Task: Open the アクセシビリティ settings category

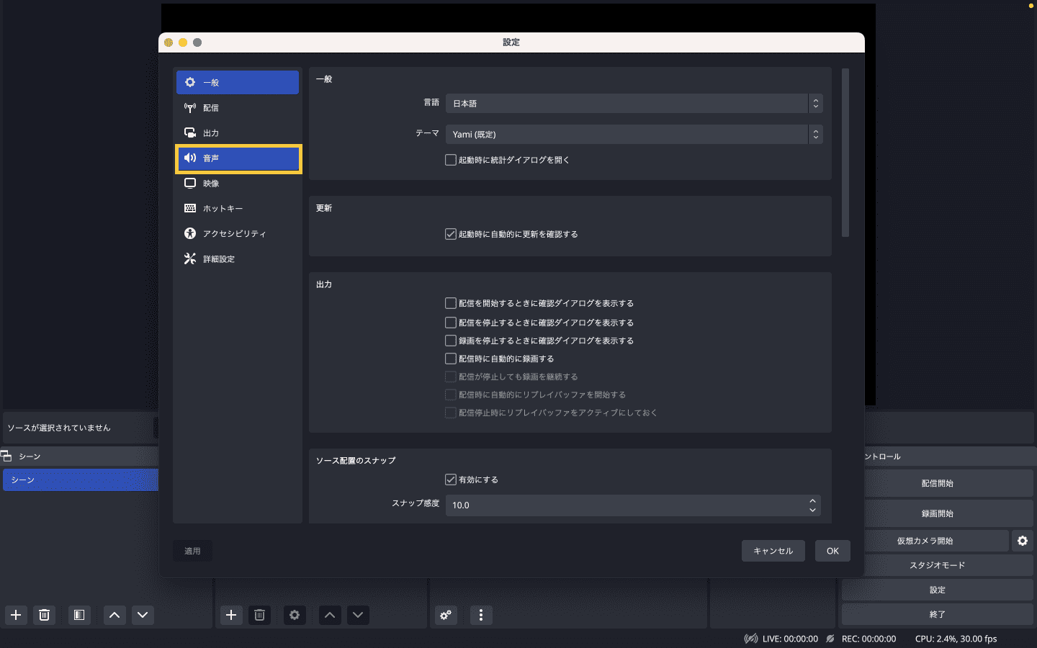Action: click(238, 234)
